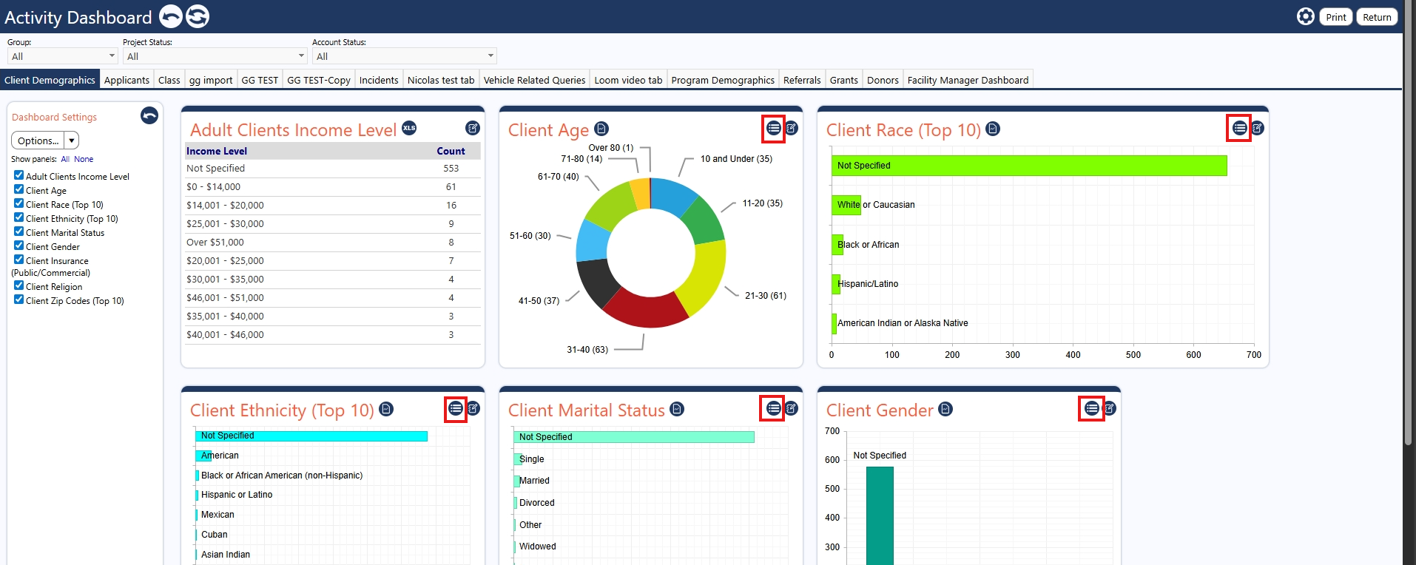Open the Donors tab
This screenshot has width=1416, height=565.
tap(883, 80)
